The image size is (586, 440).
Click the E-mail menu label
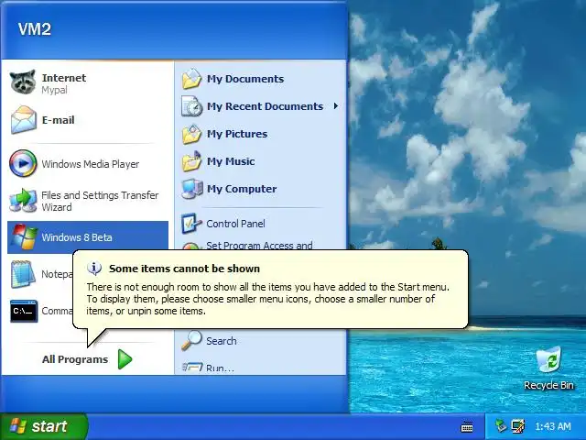[58, 120]
